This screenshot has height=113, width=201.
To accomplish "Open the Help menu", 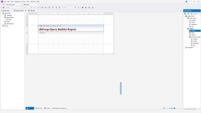I will pyautogui.click(x=38, y=2).
